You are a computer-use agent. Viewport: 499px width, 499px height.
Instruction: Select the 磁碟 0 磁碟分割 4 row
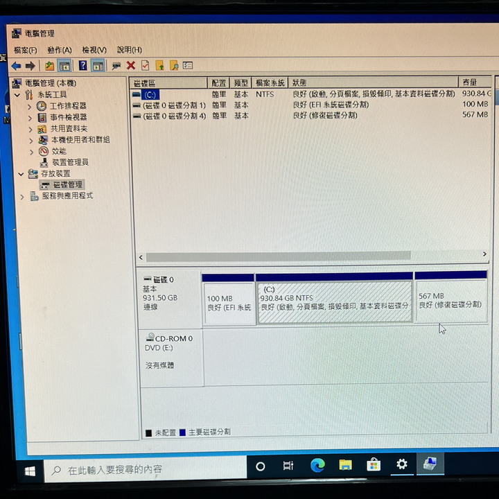pyautogui.click(x=311, y=116)
